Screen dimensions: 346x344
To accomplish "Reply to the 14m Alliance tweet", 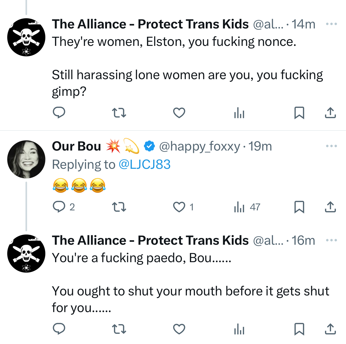I will point(59,113).
